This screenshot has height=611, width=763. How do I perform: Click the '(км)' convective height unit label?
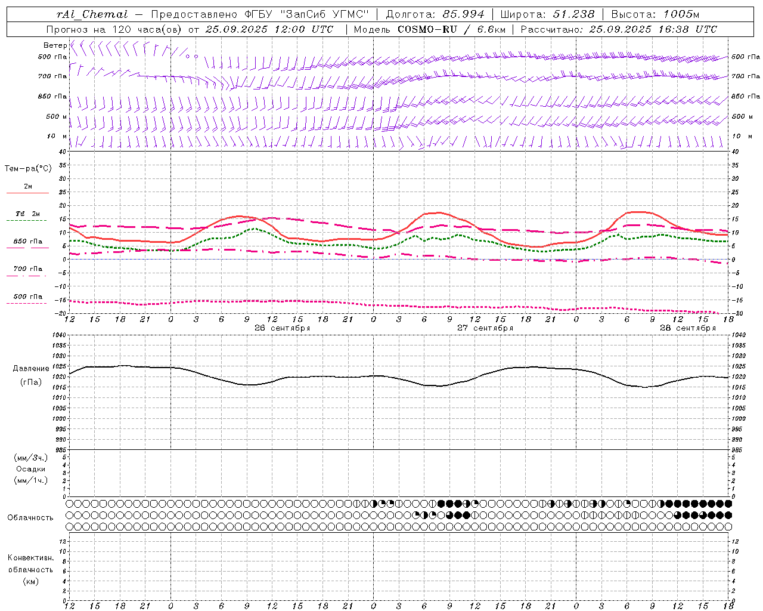point(31,581)
